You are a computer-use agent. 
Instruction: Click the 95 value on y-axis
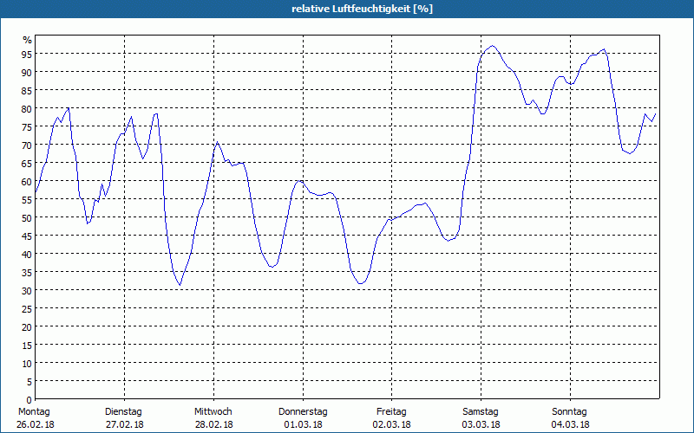[27, 54]
